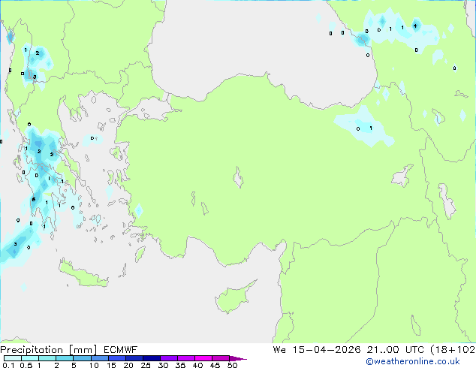This screenshot has width=476, height=368.
Task: Click the '50' legend scale label
Action: click(x=232, y=365)
